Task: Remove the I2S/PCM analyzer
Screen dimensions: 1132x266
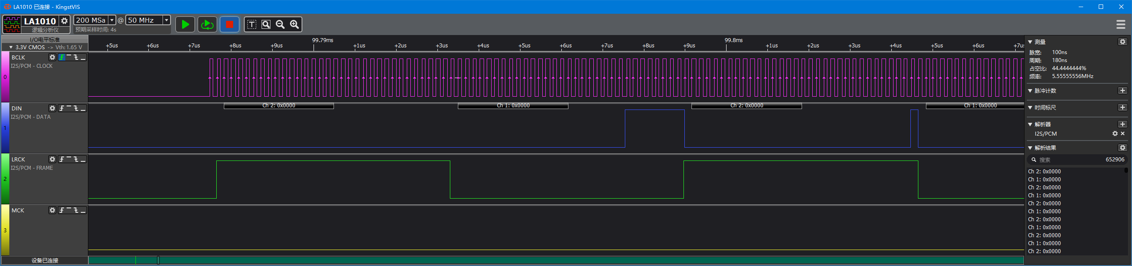Action: [x=1123, y=133]
